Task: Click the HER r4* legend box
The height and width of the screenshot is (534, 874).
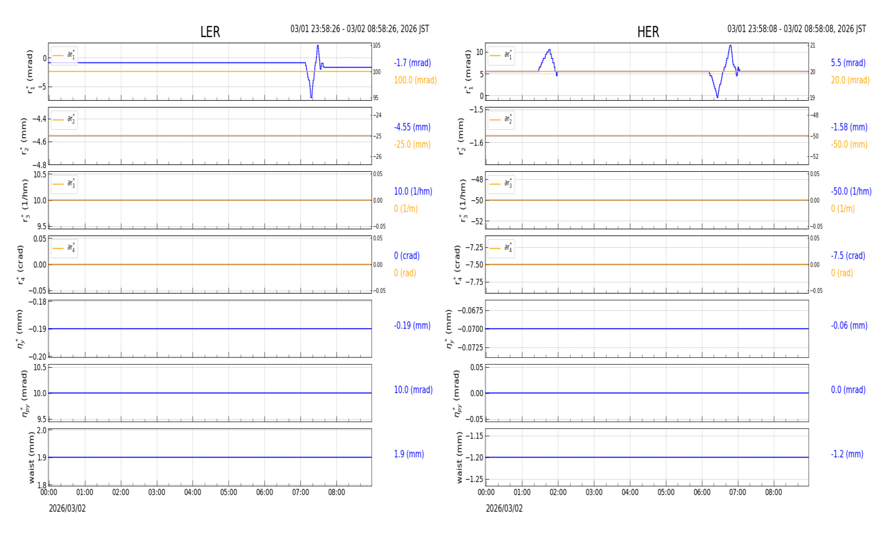Action: click(501, 248)
